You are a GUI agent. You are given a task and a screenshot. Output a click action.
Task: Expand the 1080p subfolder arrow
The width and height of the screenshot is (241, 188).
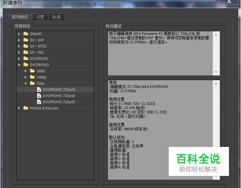coord(26,77)
